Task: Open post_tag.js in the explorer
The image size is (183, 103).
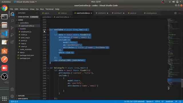Action: tap(25, 37)
